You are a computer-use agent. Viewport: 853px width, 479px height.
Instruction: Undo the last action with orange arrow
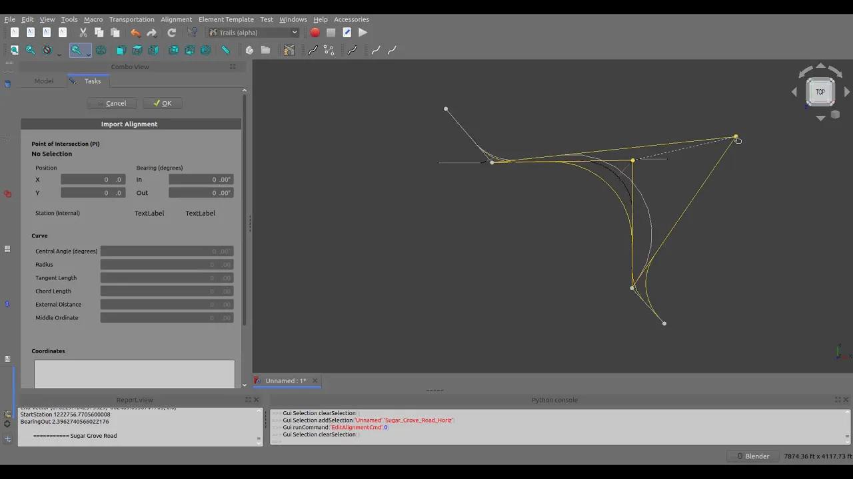coord(136,33)
